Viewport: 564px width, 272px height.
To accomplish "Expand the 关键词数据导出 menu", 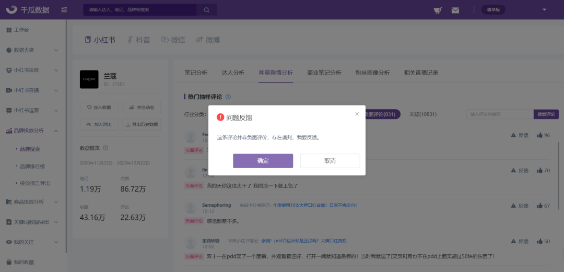I will click(x=33, y=222).
